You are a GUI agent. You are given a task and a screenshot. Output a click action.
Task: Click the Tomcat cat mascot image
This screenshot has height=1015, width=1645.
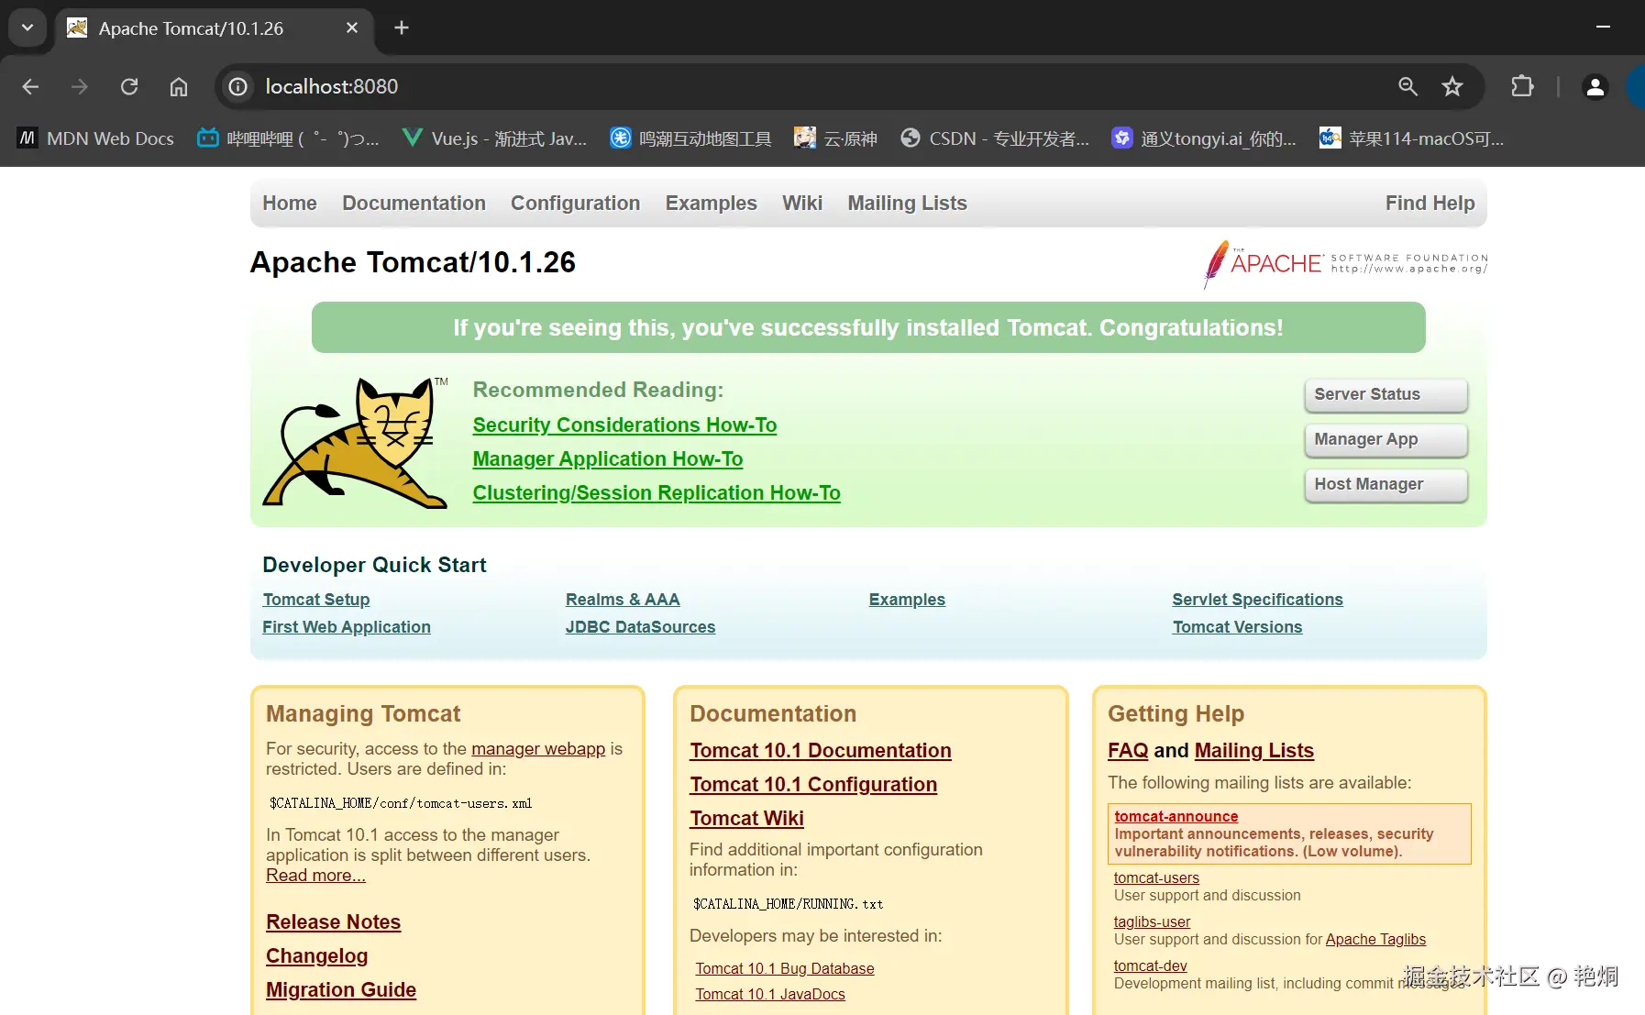[356, 443]
